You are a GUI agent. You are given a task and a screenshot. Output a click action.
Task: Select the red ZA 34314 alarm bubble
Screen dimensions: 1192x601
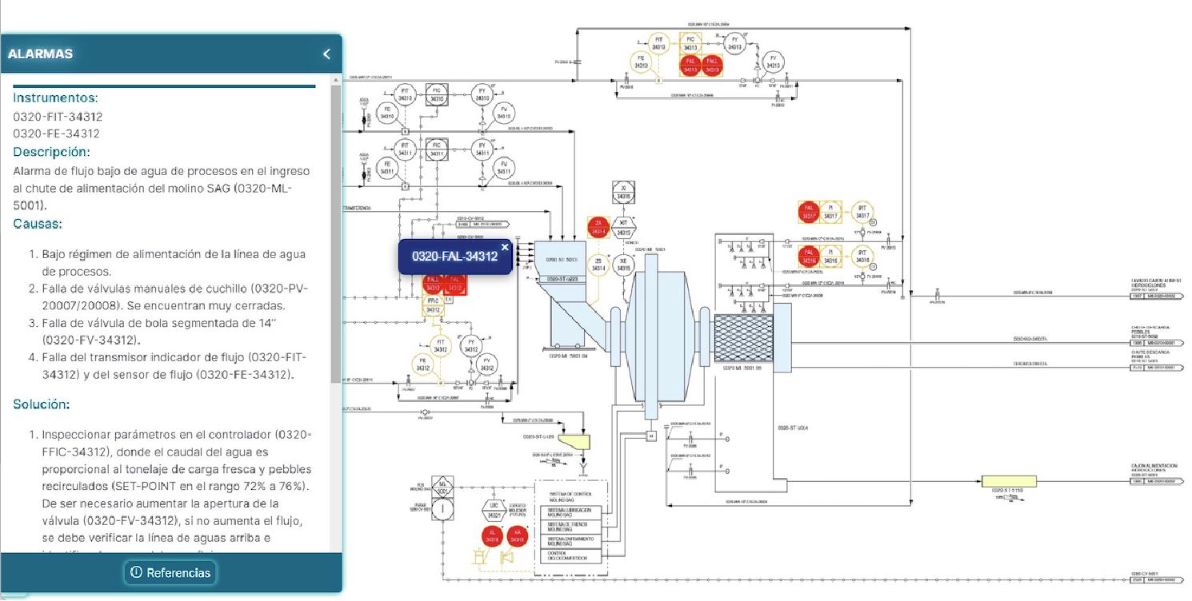point(598,227)
